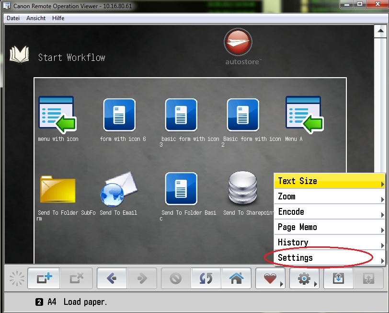Screen dimensions: 389x313
Task: Open the Send To Sharepoint database icon
Action: 242,188
